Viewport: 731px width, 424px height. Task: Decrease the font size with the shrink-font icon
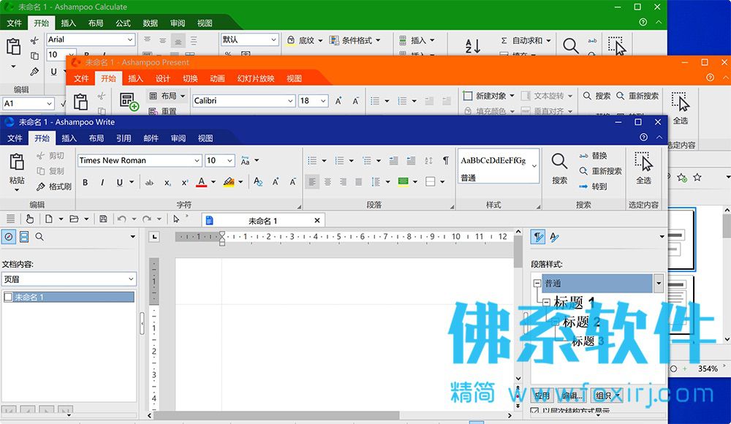click(292, 182)
